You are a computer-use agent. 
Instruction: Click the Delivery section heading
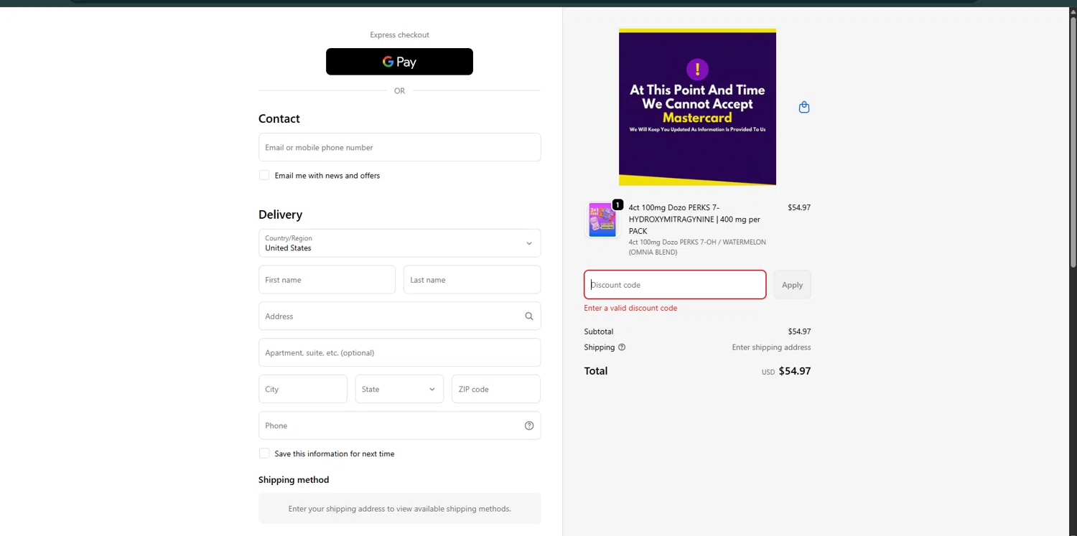(x=280, y=215)
